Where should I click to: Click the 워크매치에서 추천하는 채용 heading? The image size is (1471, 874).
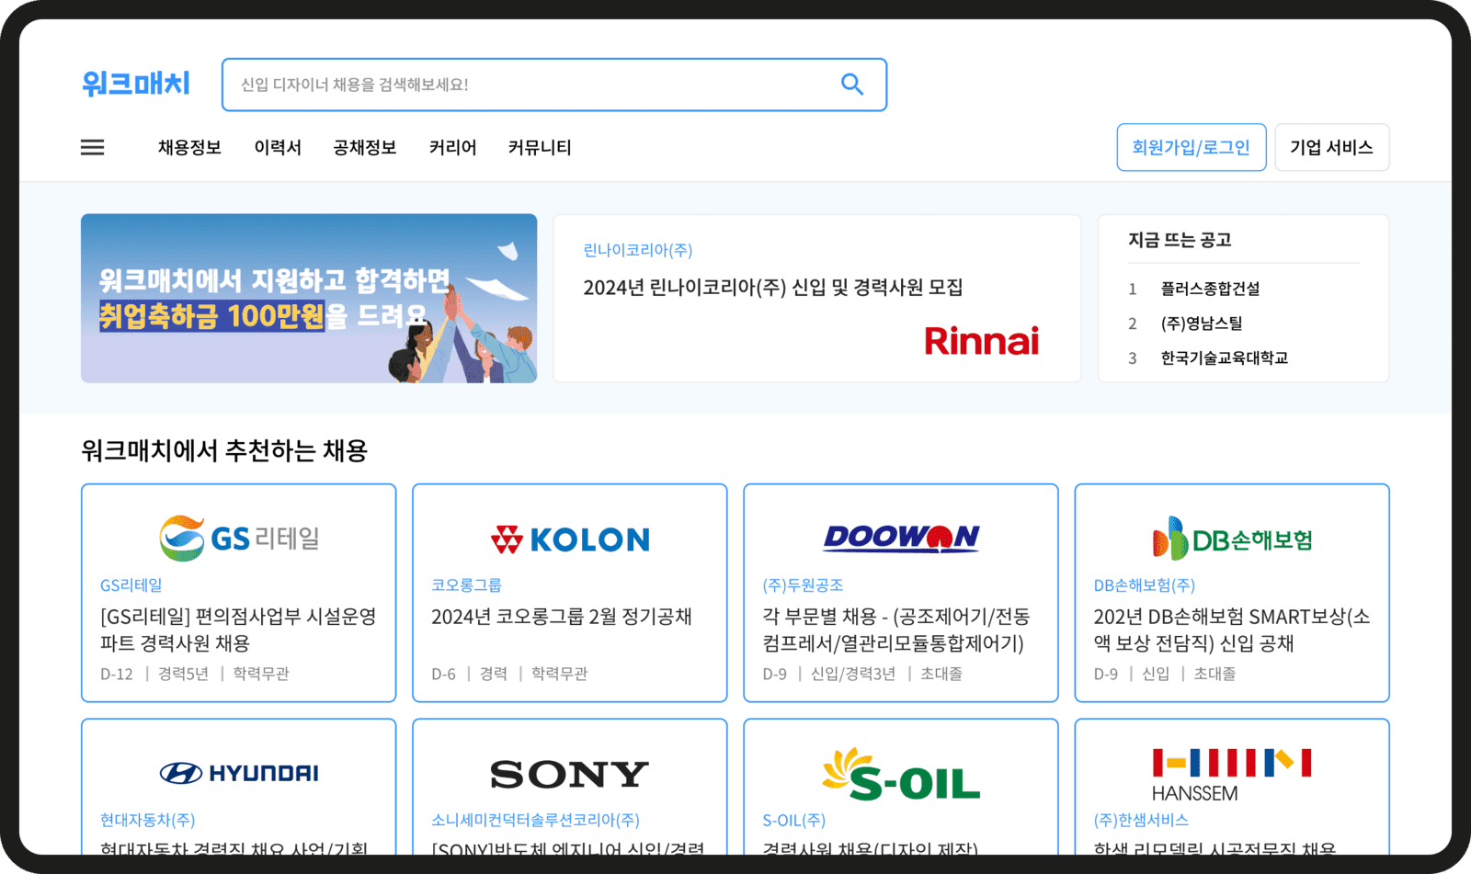tap(224, 450)
